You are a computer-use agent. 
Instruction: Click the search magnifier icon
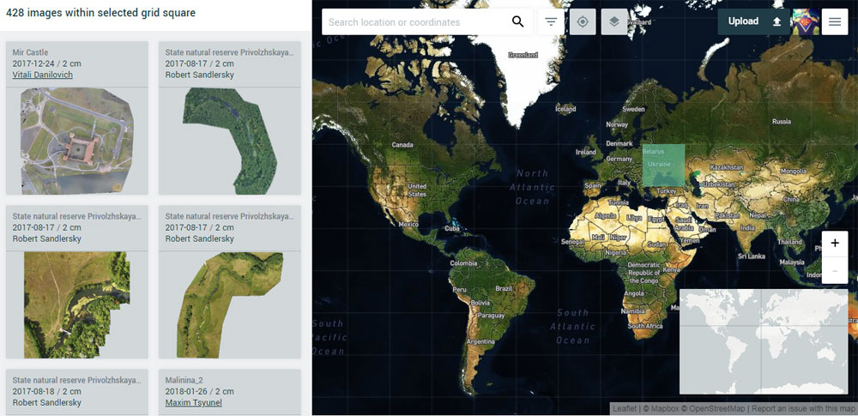coord(517,22)
